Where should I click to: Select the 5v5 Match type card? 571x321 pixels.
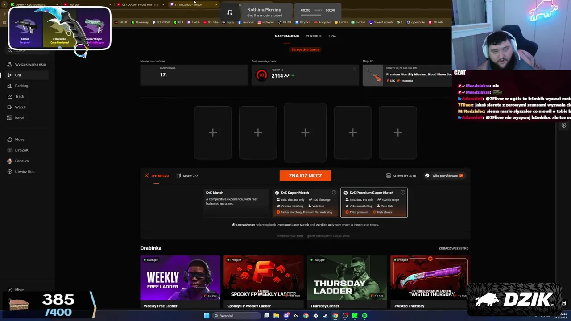236,202
